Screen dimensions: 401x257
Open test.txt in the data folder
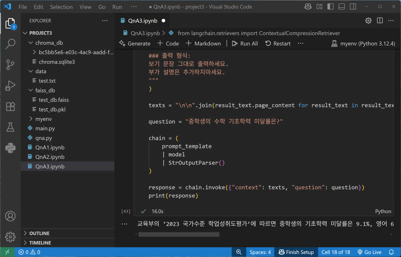click(x=68, y=81)
